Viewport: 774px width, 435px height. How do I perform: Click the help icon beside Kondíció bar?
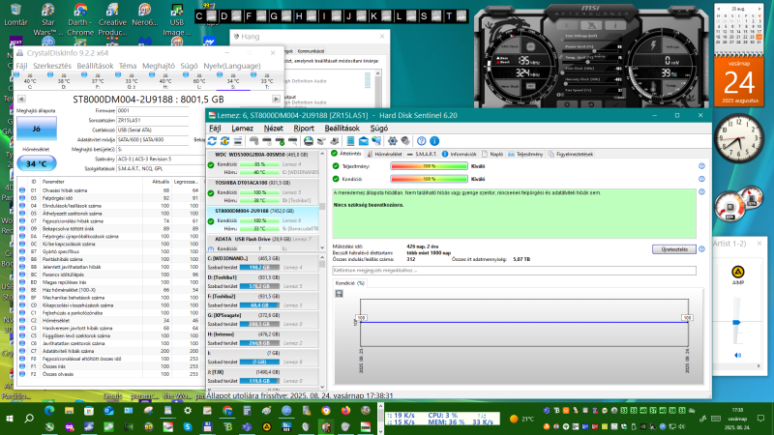click(x=701, y=179)
